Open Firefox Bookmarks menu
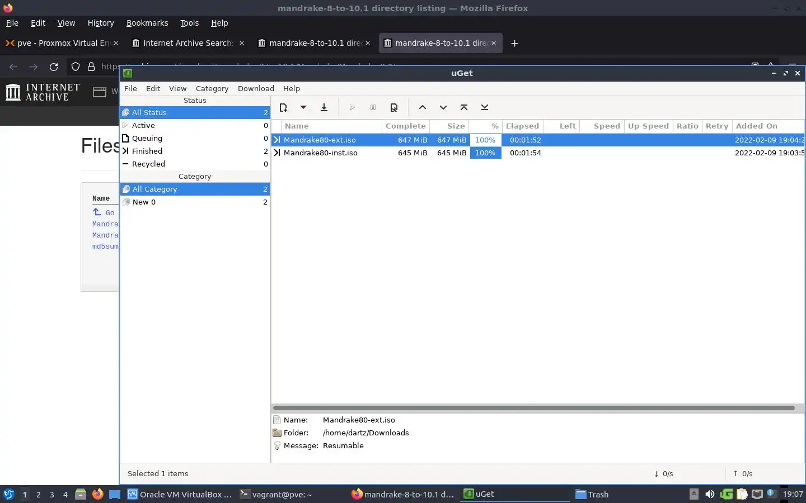 (x=147, y=23)
